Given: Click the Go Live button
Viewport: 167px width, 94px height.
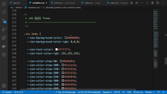Looking at the screenshot, I should (x=138, y=92).
